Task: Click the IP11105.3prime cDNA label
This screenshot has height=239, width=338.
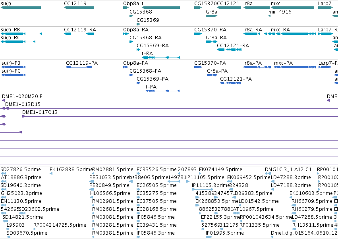Action: 211,185
